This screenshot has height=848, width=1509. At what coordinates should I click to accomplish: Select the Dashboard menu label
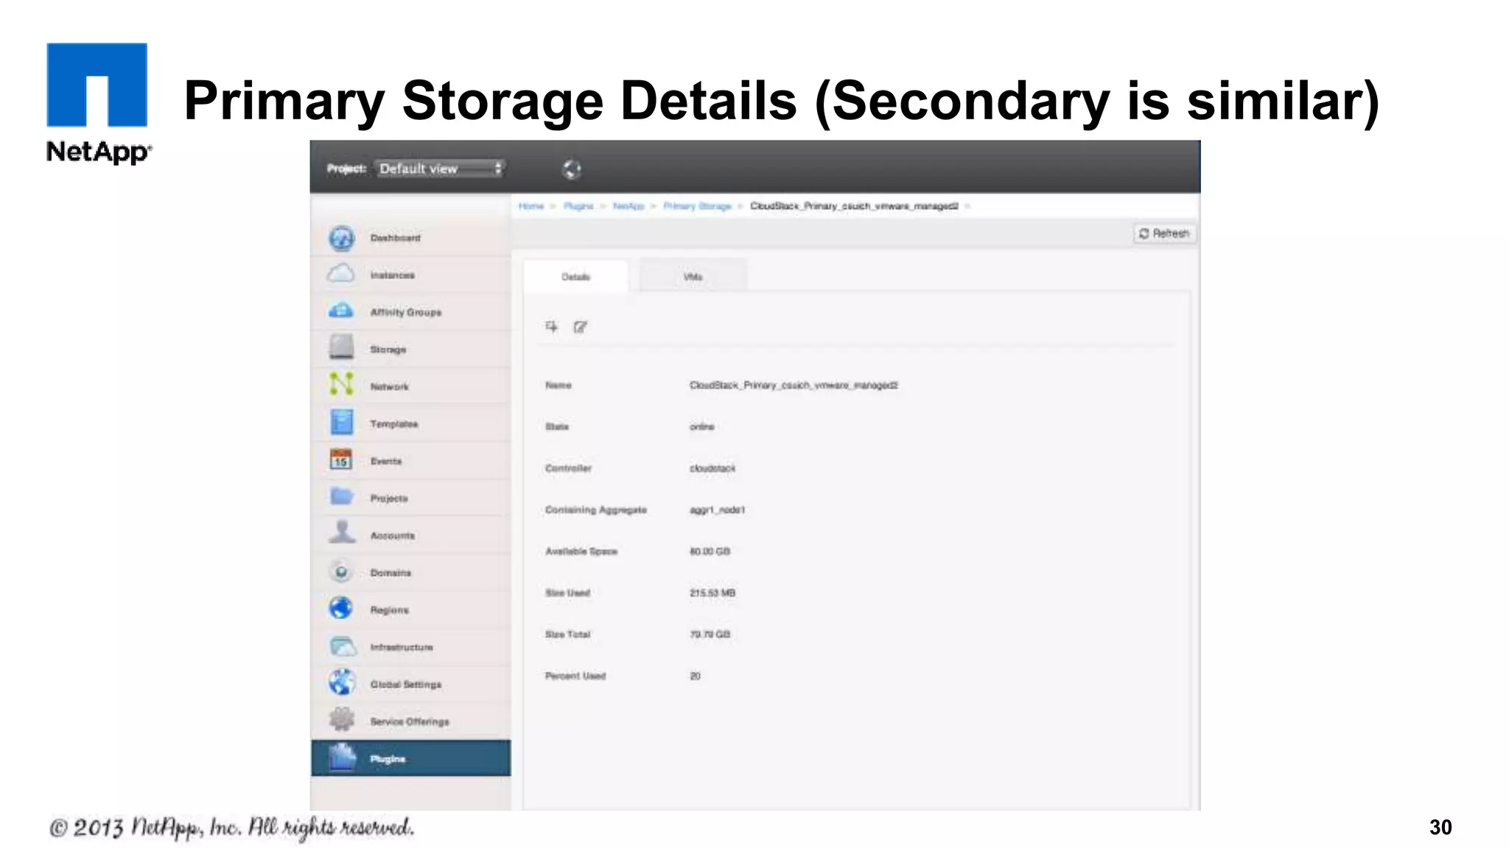[395, 238]
